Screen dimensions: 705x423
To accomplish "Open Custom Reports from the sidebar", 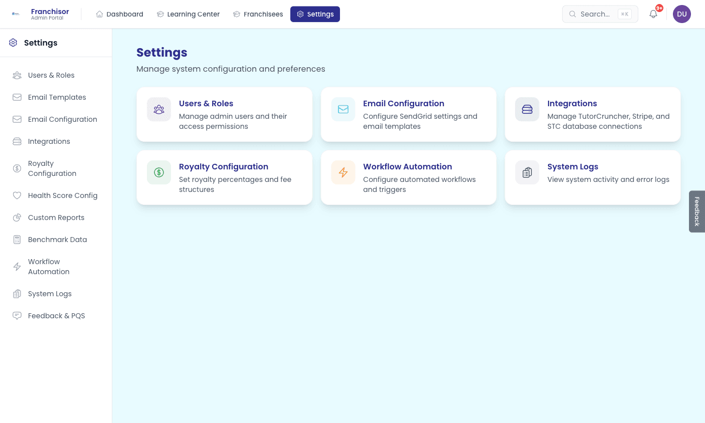I will click(x=56, y=218).
